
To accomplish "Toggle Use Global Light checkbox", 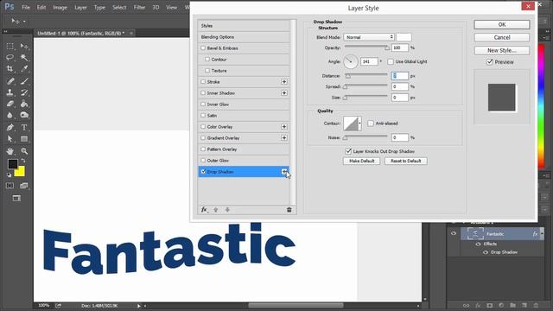I will pyautogui.click(x=391, y=61).
